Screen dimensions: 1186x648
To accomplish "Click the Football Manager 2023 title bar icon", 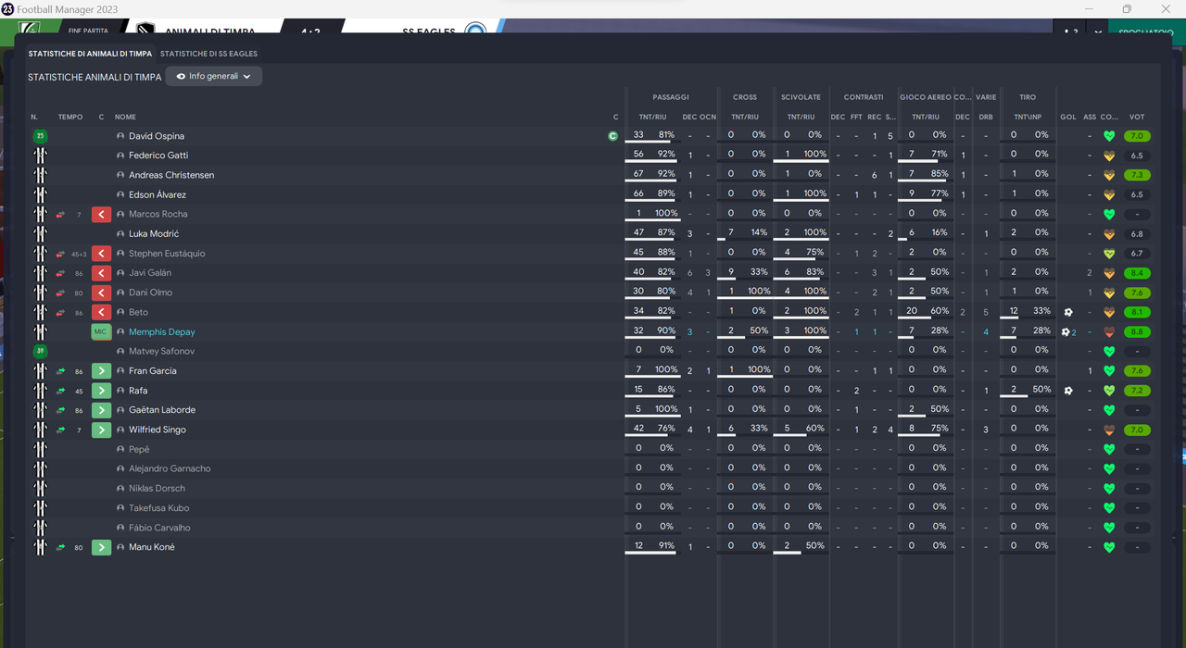I will point(7,8).
